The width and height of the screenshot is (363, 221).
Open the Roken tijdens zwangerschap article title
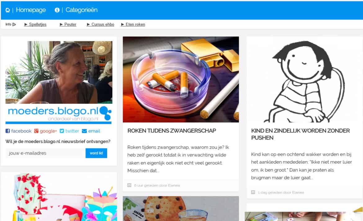click(172, 131)
